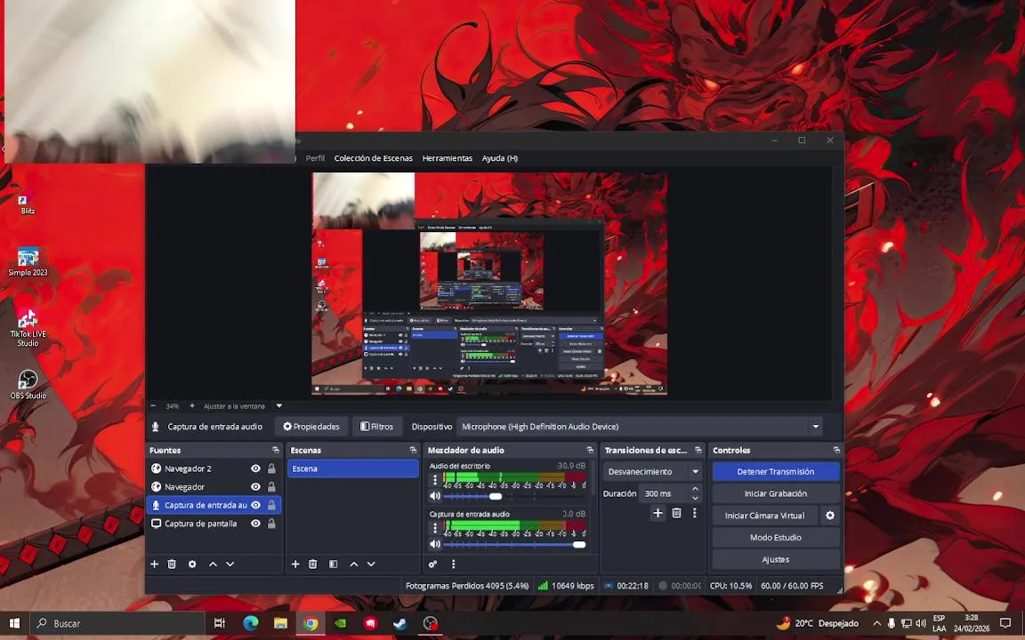Hide the Navegador source
The height and width of the screenshot is (640, 1025).
(x=255, y=486)
